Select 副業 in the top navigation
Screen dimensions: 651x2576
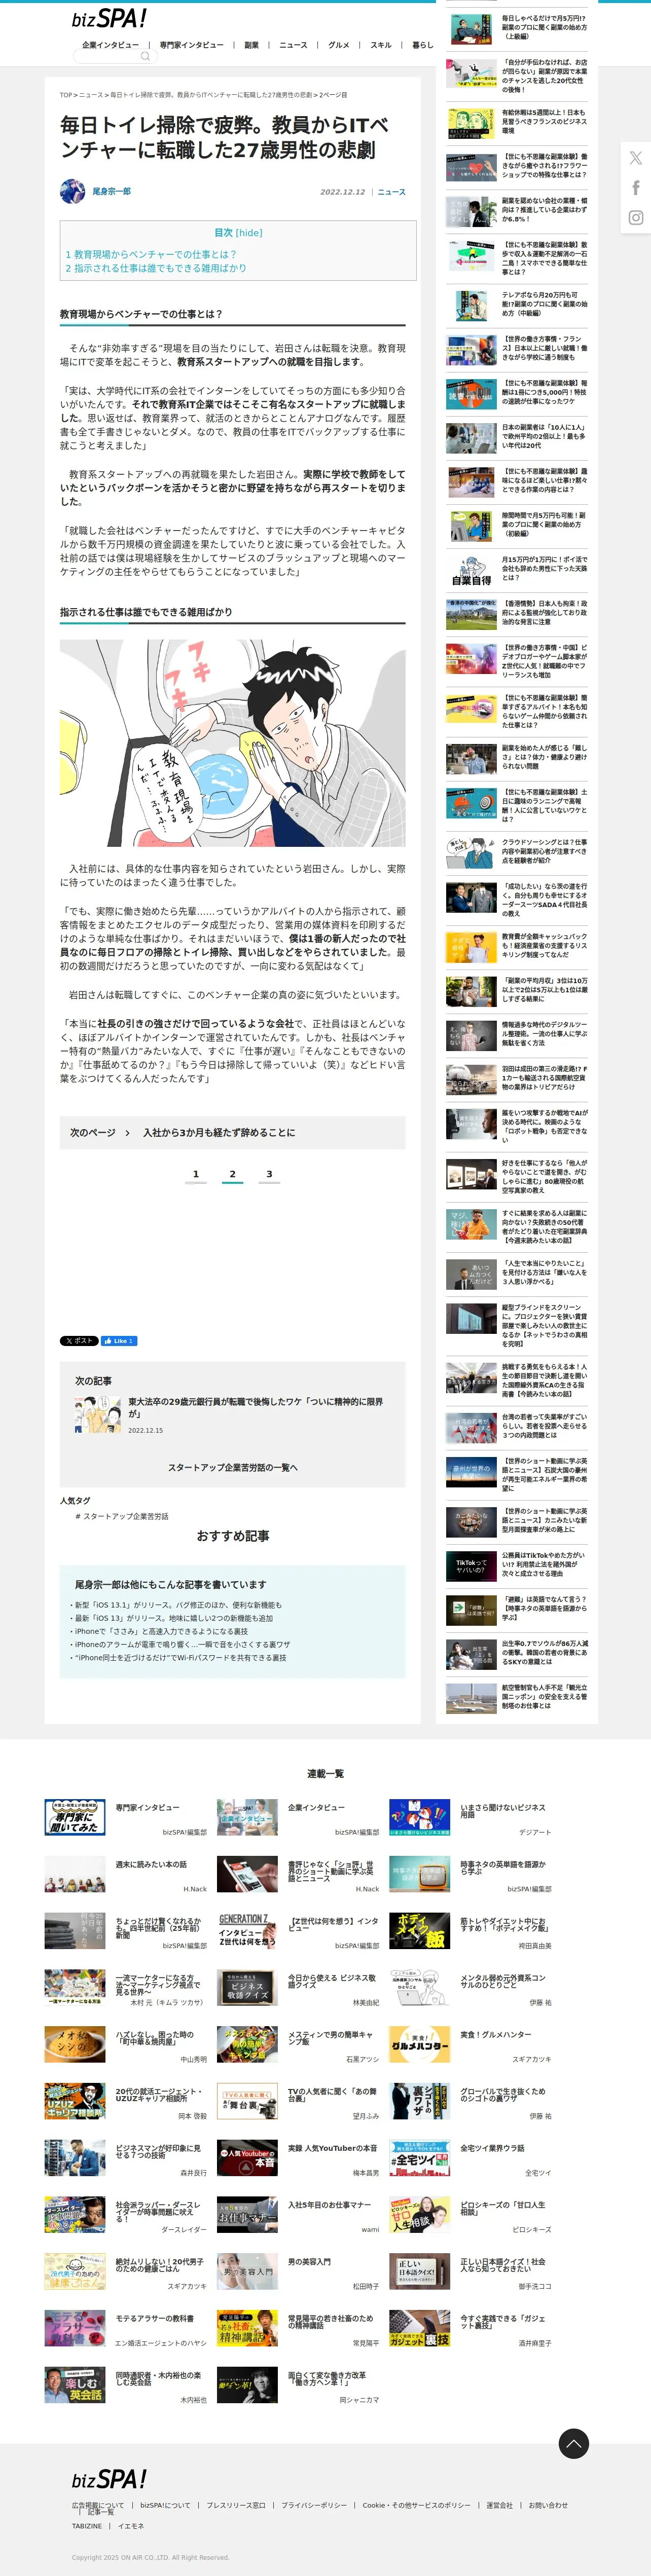tap(251, 45)
